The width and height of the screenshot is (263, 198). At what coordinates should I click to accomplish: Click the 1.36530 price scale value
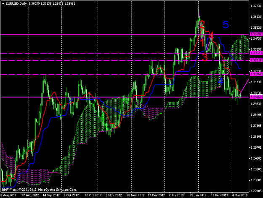click(256, 17)
